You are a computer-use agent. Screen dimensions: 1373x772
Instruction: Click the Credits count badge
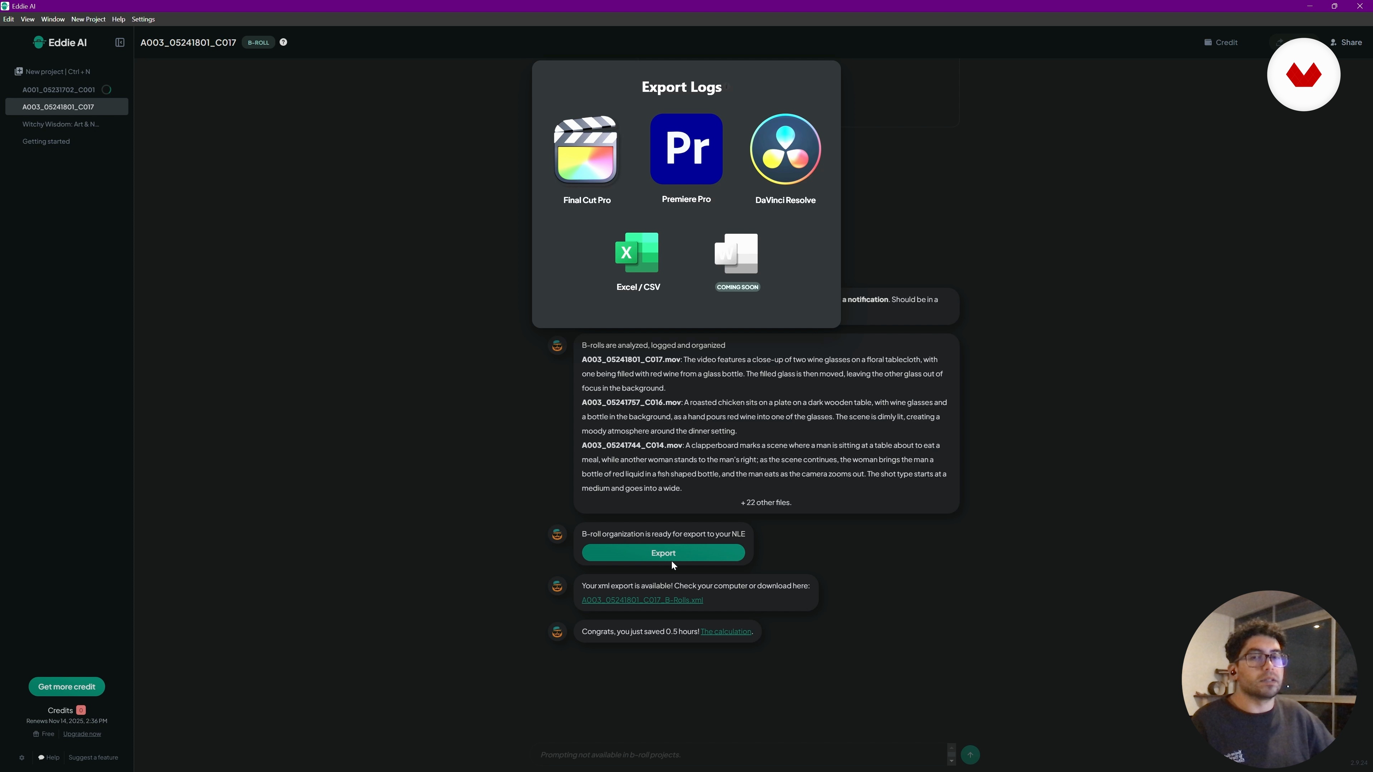(81, 710)
